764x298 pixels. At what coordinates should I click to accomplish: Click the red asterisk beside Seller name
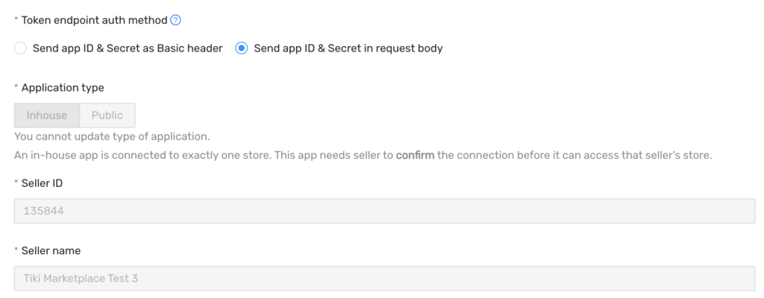coord(16,250)
